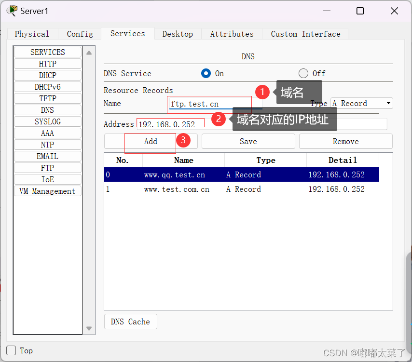Close the Server1 window
Viewport: 412px width, 362px height.
click(394, 11)
